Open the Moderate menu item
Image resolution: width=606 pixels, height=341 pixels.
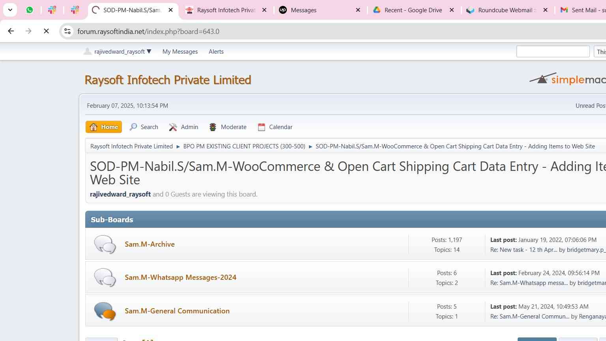tap(228, 127)
